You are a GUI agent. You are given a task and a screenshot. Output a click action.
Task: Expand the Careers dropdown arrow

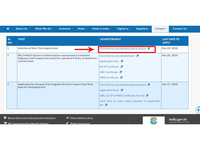coord(167,29)
